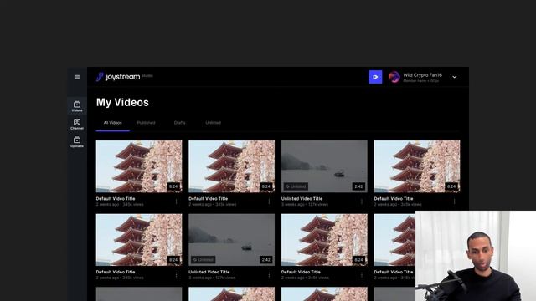The height and width of the screenshot is (301, 536).
Task: Click the Unlisted badge on top-row gray thumbnail
Action: click(296, 186)
